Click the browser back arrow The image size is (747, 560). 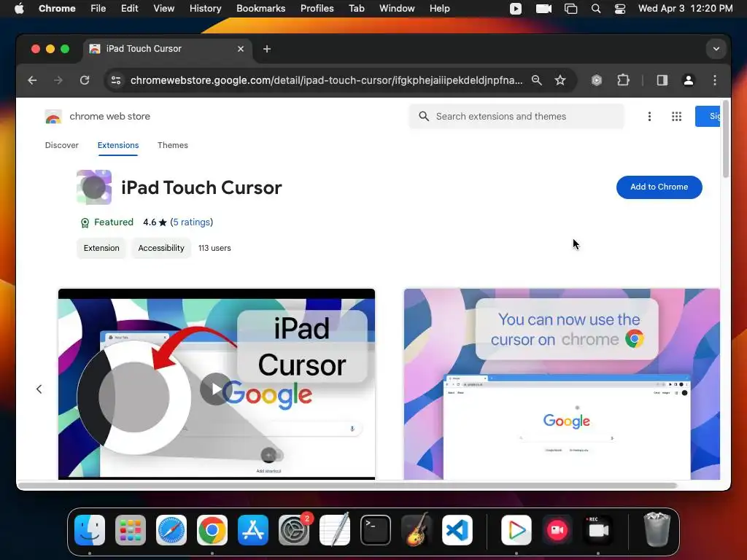pos(32,80)
